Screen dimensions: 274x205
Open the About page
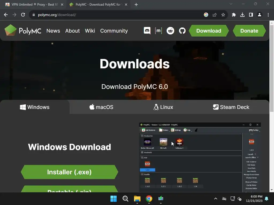(x=72, y=31)
